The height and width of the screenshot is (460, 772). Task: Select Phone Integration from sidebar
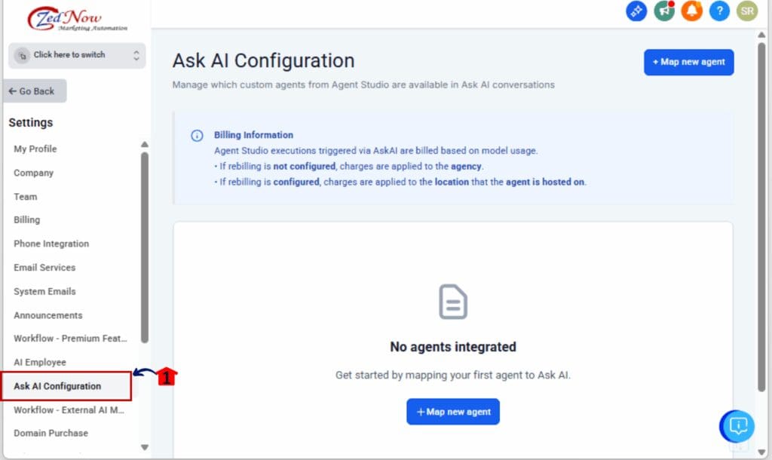click(51, 244)
